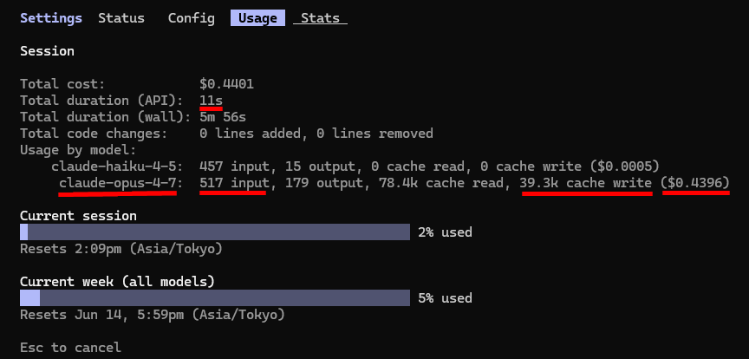This screenshot has width=749, height=359.
Task: Click the ($0.4396) opus cost
Action: coord(695,183)
